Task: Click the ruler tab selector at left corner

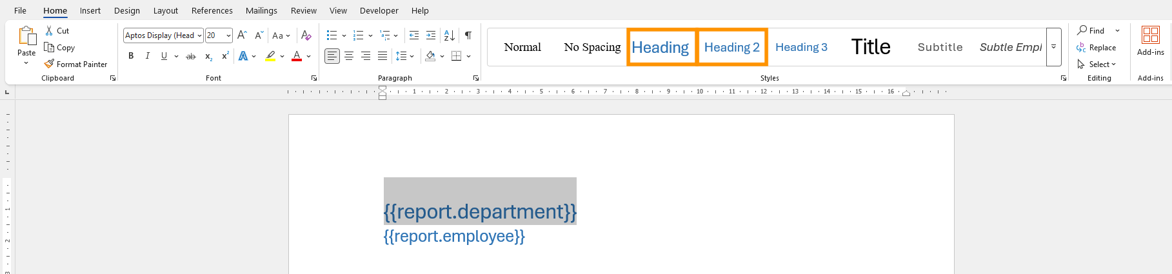Action: 7,93
